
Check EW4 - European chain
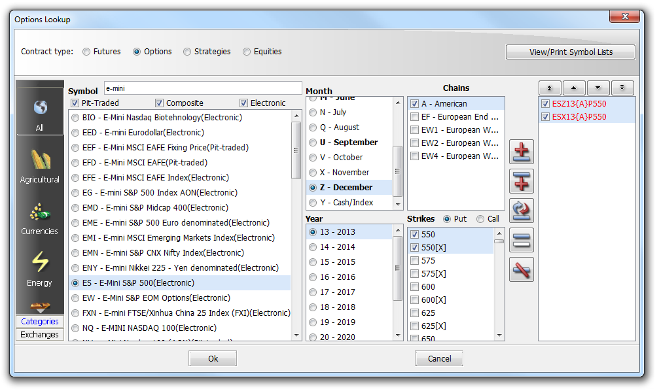(414, 156)
